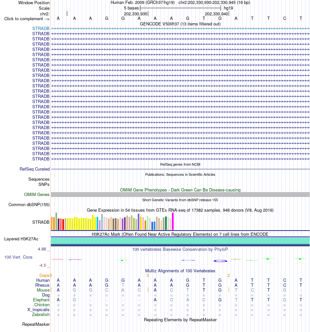The width and height of the screenshot is (310, 332).
Task: Click the large blue G conservation logo glyph
Action: [220, 261]
